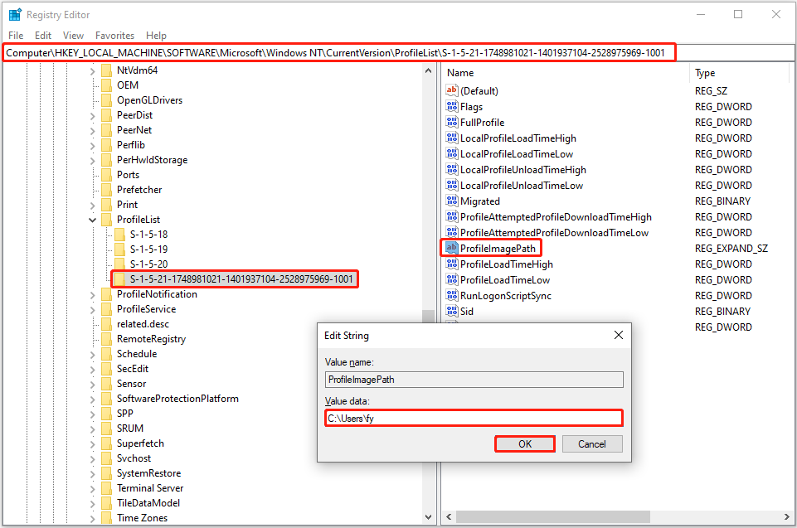Screen dimensions: 797x528
Task: Select the Superfetch tree key
Action: pos(140,443)
